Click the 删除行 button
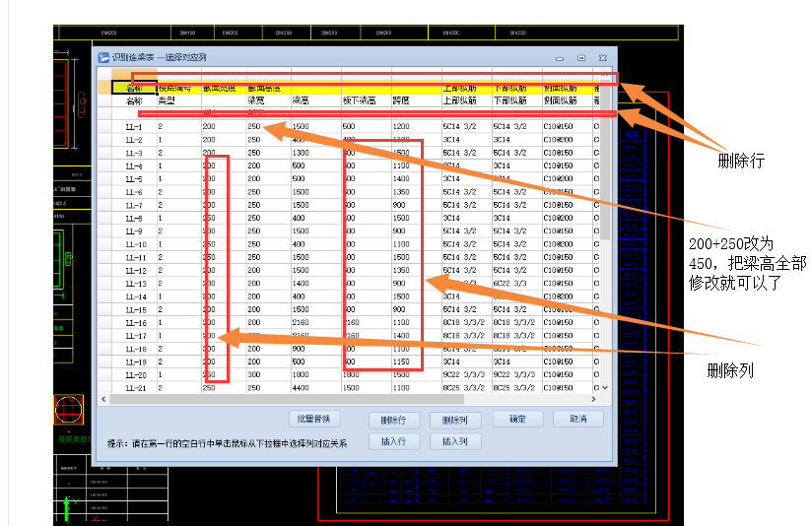811x526 pixels. coord(393,421)
